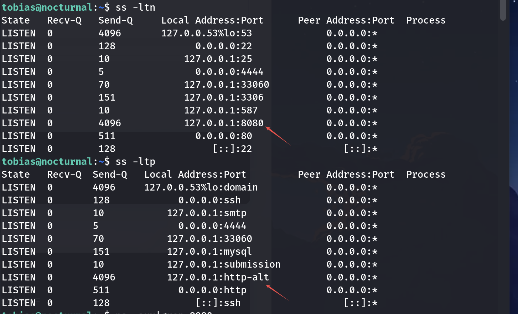
Task: Click the 127.0.0.1:submission address entry
Action: click(224, 264)
